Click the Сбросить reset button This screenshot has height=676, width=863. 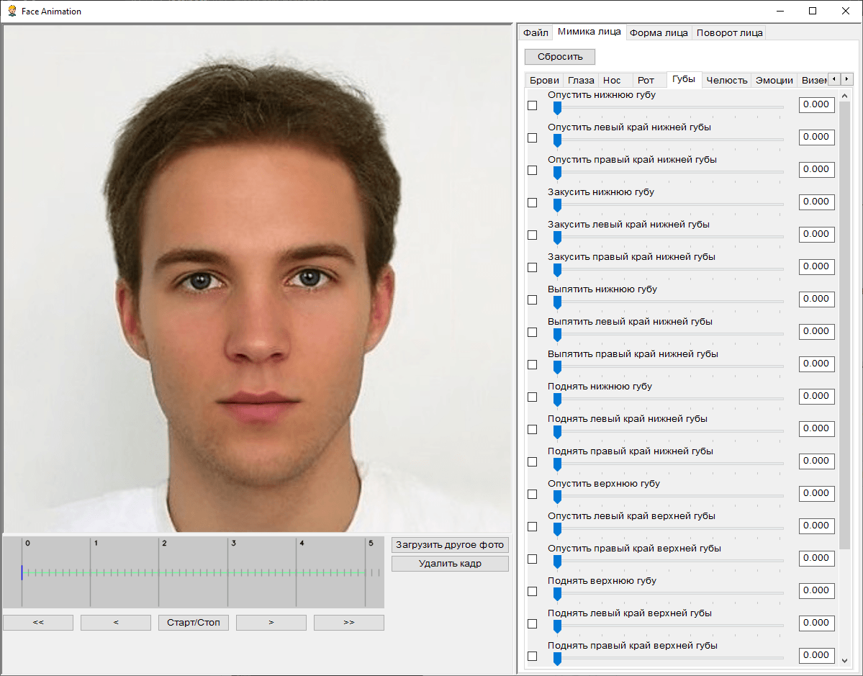click(x=560, y=56)
